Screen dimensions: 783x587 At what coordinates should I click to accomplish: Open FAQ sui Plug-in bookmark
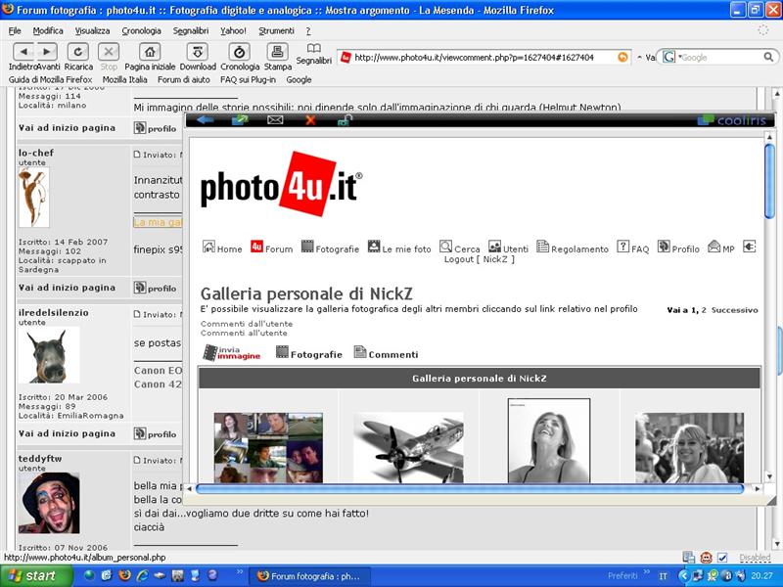pos(249,80)
